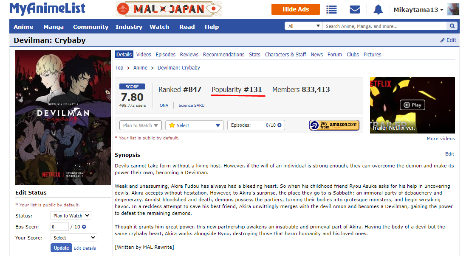Switch to Characters & Staff tab
This screenshot has height=256, width=469.
click(285, 55)
